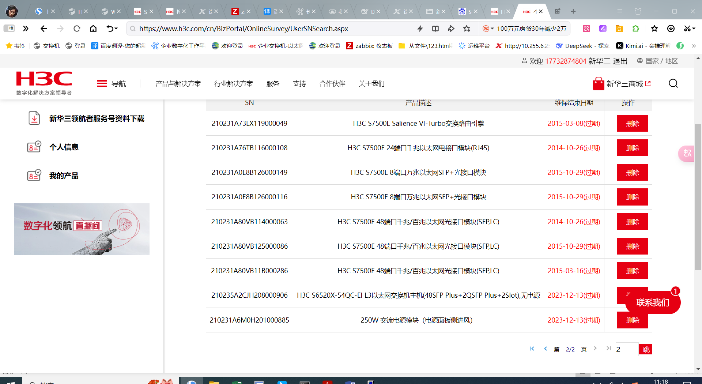This screenshot has width=702, height=384.
Task: Open the 国家 / 地区 region selector
Action: 657,61
